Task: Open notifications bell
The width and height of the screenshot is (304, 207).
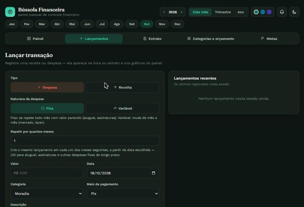Action: coord(282,12)
